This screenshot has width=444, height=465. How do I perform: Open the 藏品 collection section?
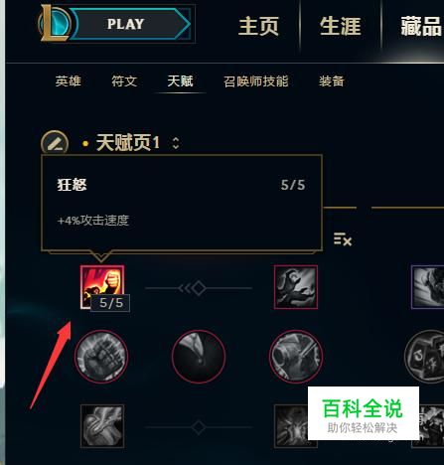pyautogui.click(x=421, y=26)
